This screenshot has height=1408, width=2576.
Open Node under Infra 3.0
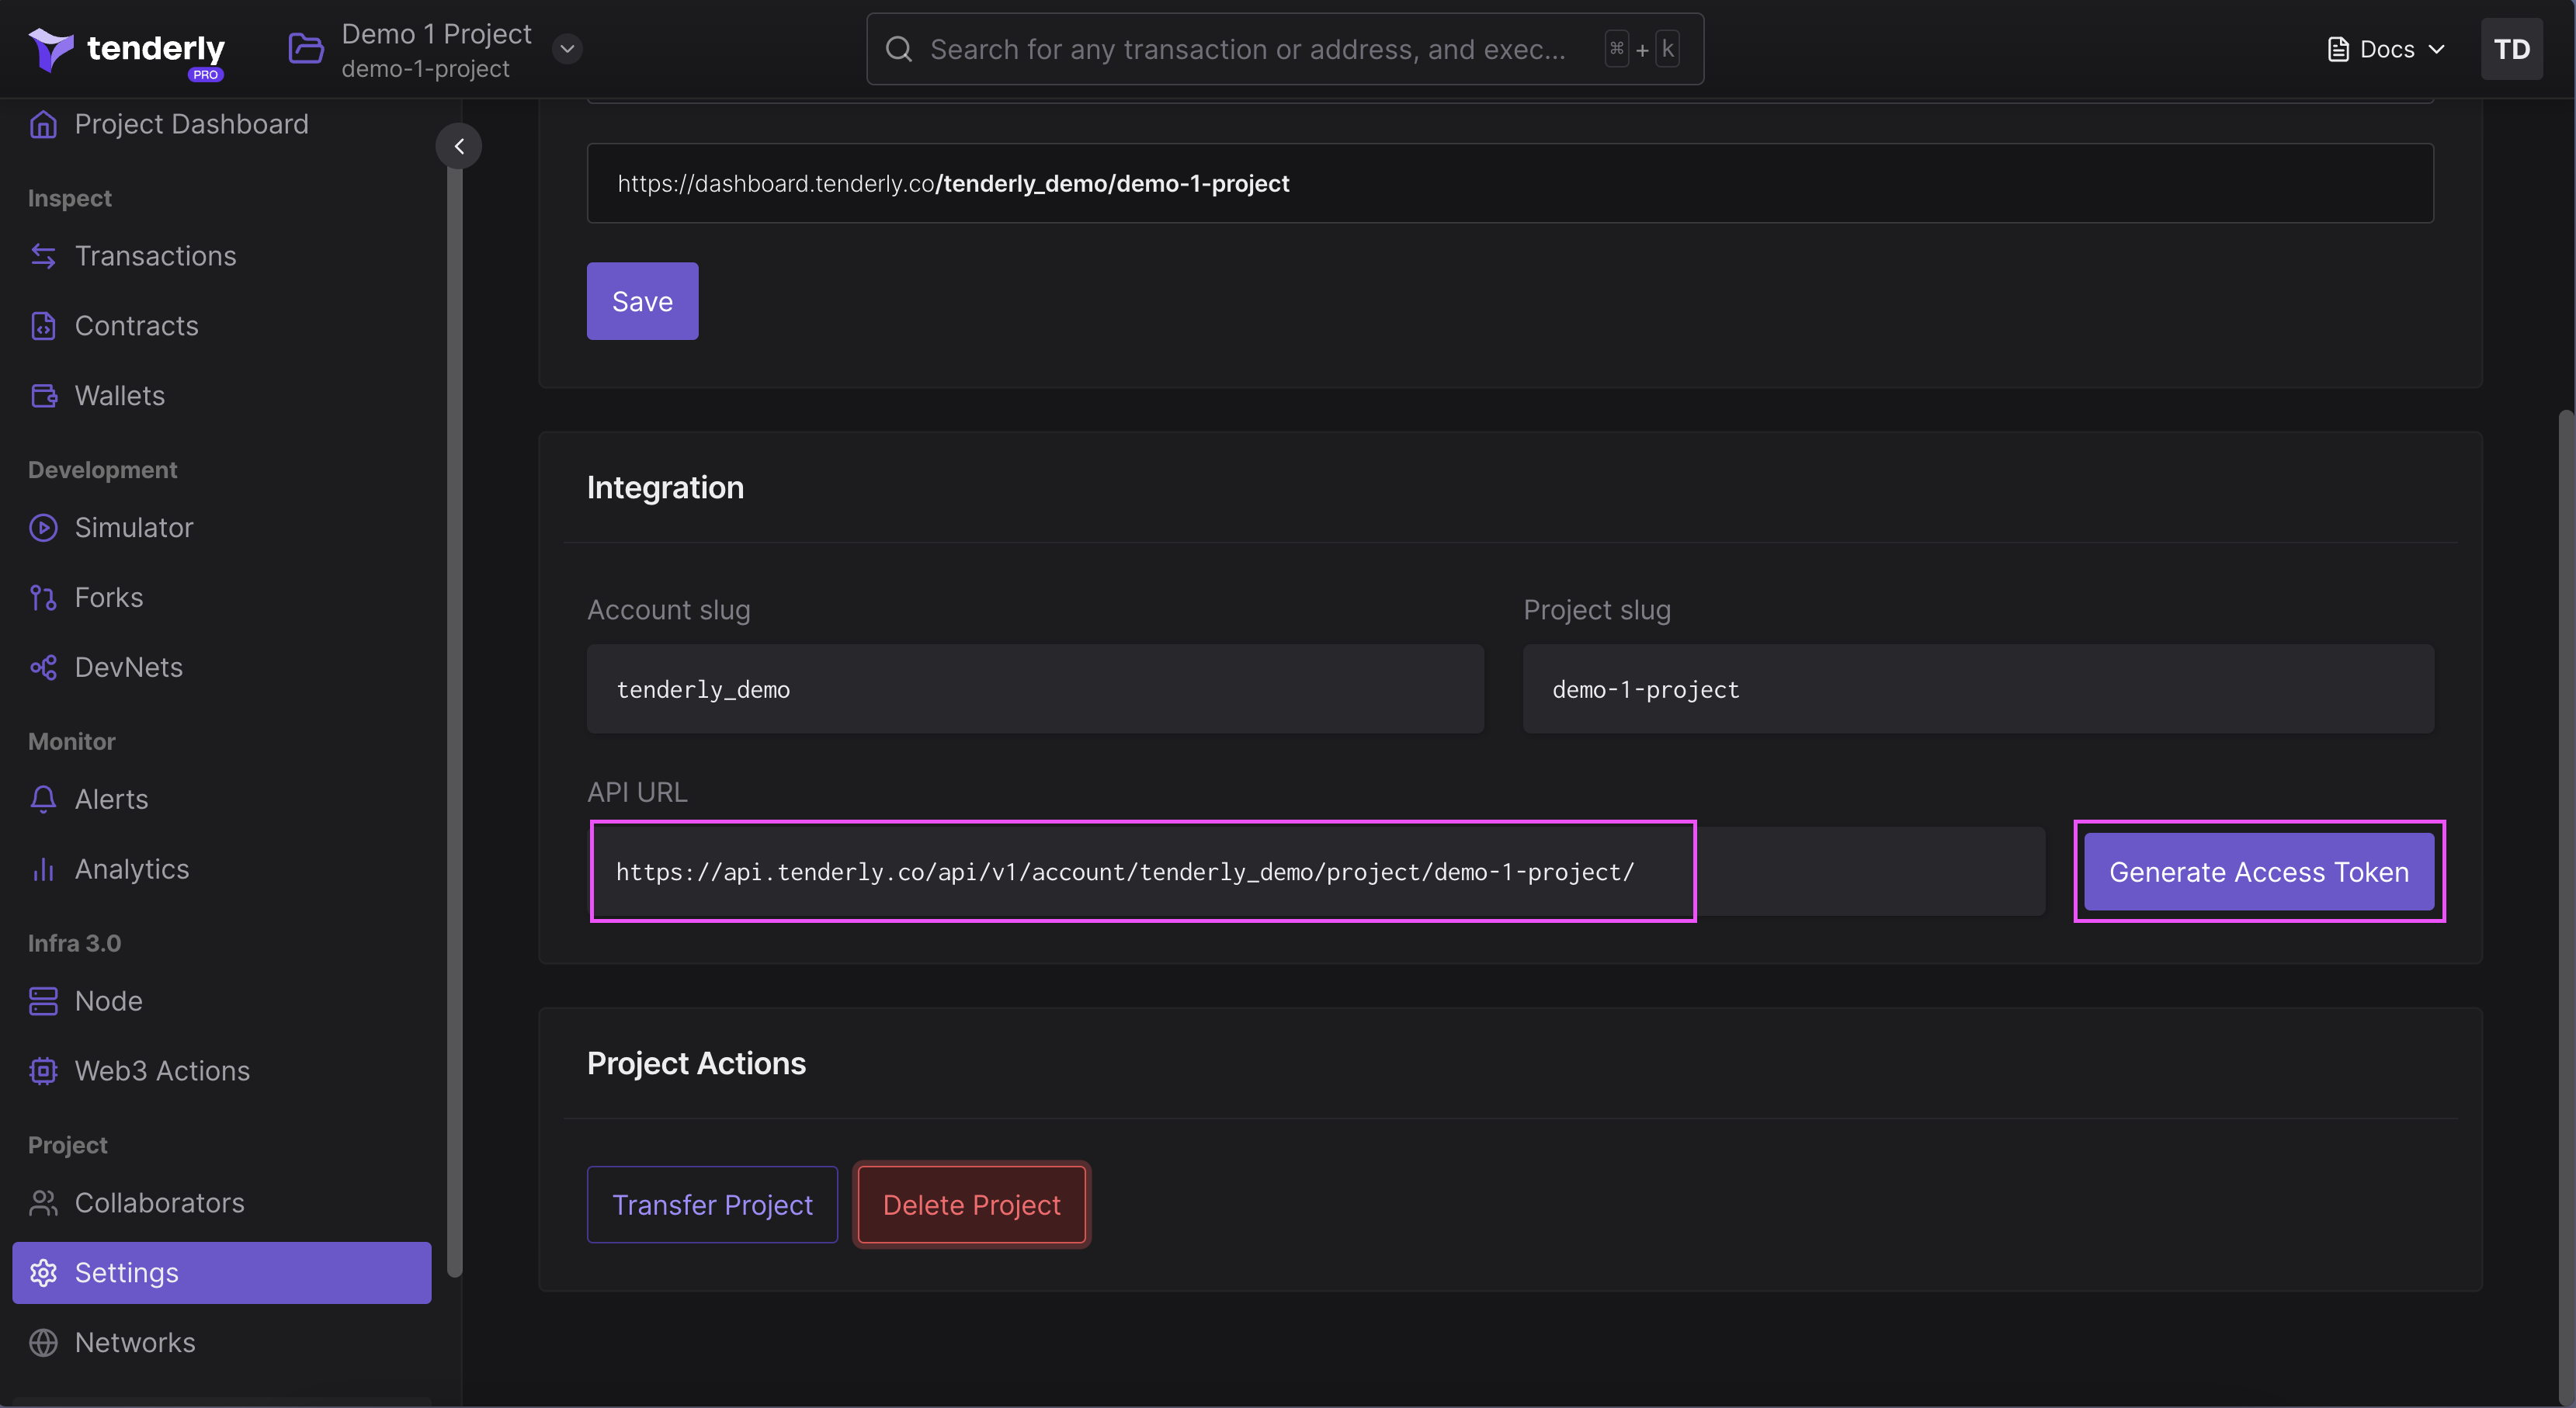point(109,1001)
